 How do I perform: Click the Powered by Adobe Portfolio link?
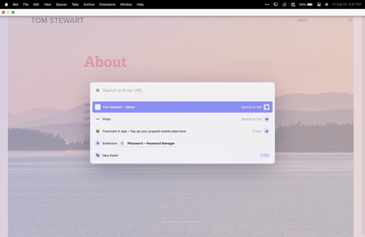[180, 222]
